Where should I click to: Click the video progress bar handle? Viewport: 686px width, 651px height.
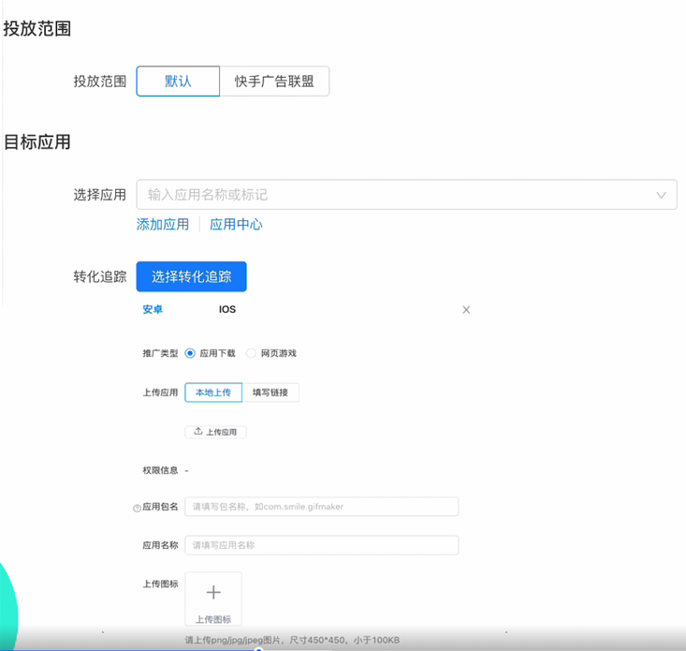pyautogui.click(x=258, y=649)
